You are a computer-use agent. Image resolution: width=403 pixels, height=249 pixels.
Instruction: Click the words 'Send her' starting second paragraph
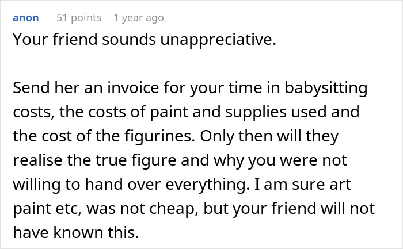coord(37,90)
